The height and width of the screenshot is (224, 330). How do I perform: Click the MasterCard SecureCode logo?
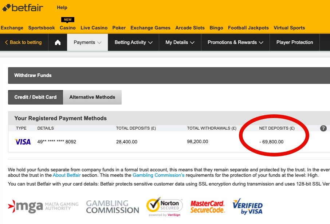tap(208, 207)
